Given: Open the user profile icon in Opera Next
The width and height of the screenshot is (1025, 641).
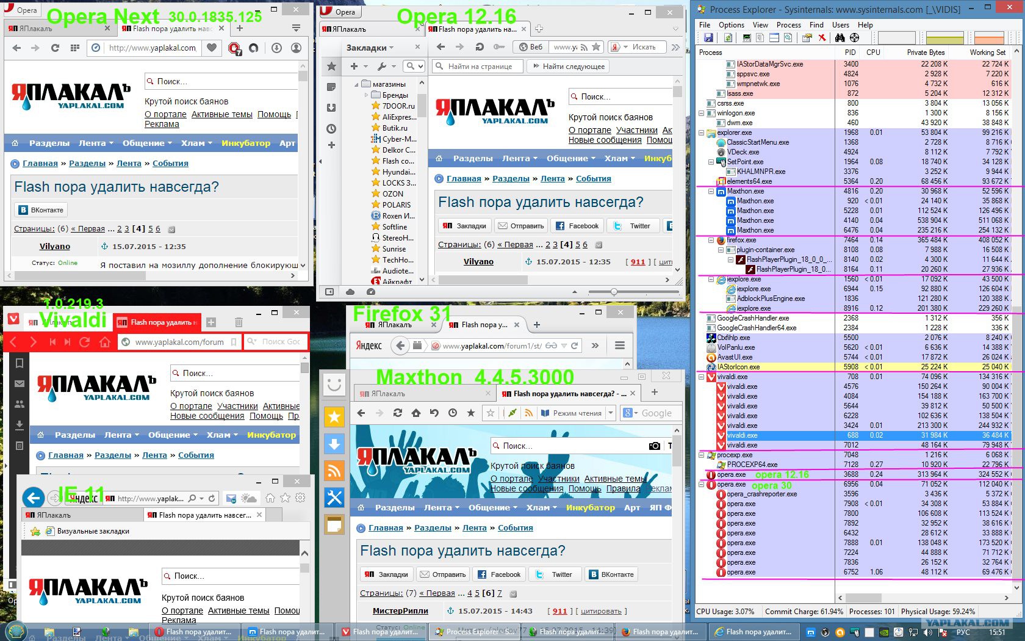Looking at the screenshot, I should pos(296,48).
